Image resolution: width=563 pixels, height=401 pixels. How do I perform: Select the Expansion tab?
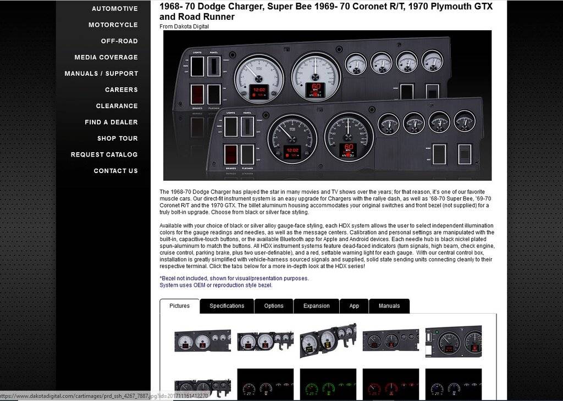click(316, 306)
